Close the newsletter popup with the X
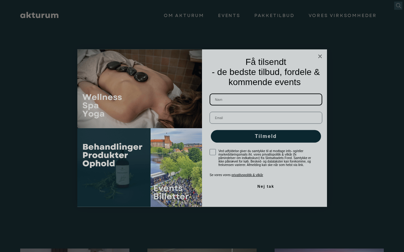 pos(320,56)
